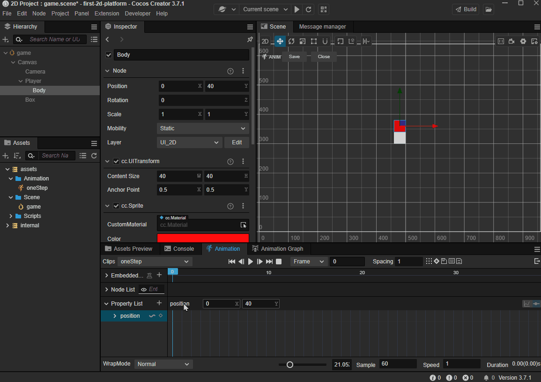The image size is (541, 382).
Task: Open the WrapMode dropdown
Action: click(x=163, y=364)
